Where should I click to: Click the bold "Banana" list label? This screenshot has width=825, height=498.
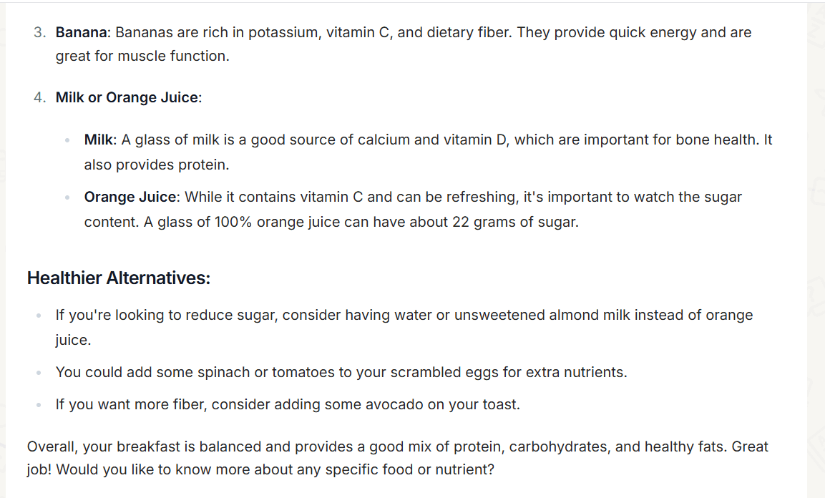pos(82,33)
